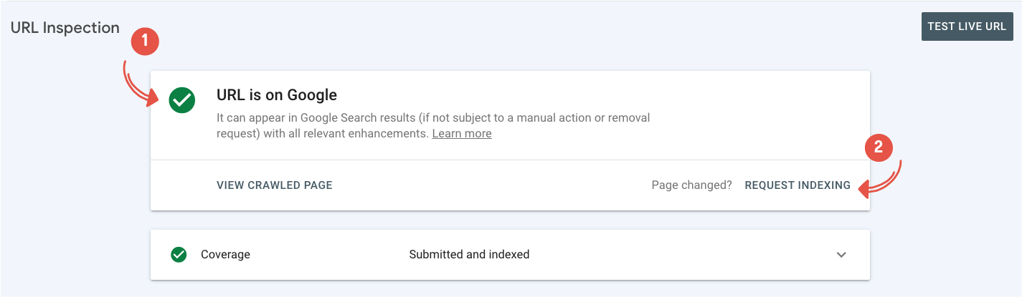1022x297 pixels.
Task: Click the URL Inspection page heading
Action: (x=65, y=28)
